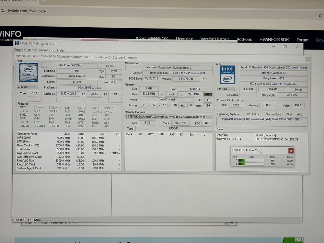Viewport: 324px width, 243px height.
Task: Open Add-ons link on HWiNFO website
Action: click(244, 40)
